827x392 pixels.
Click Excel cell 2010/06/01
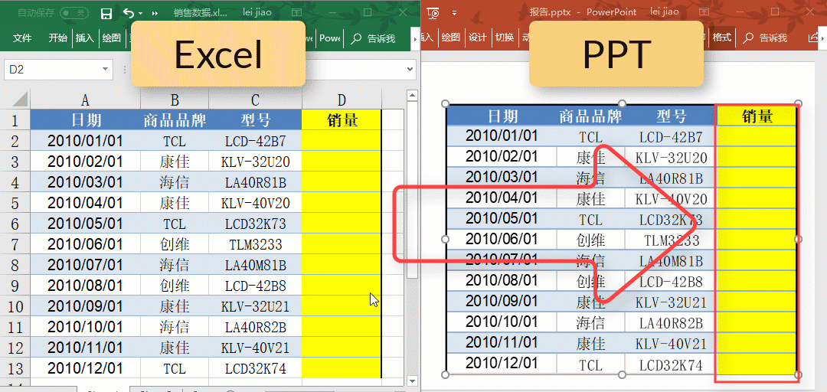(85, 244)
